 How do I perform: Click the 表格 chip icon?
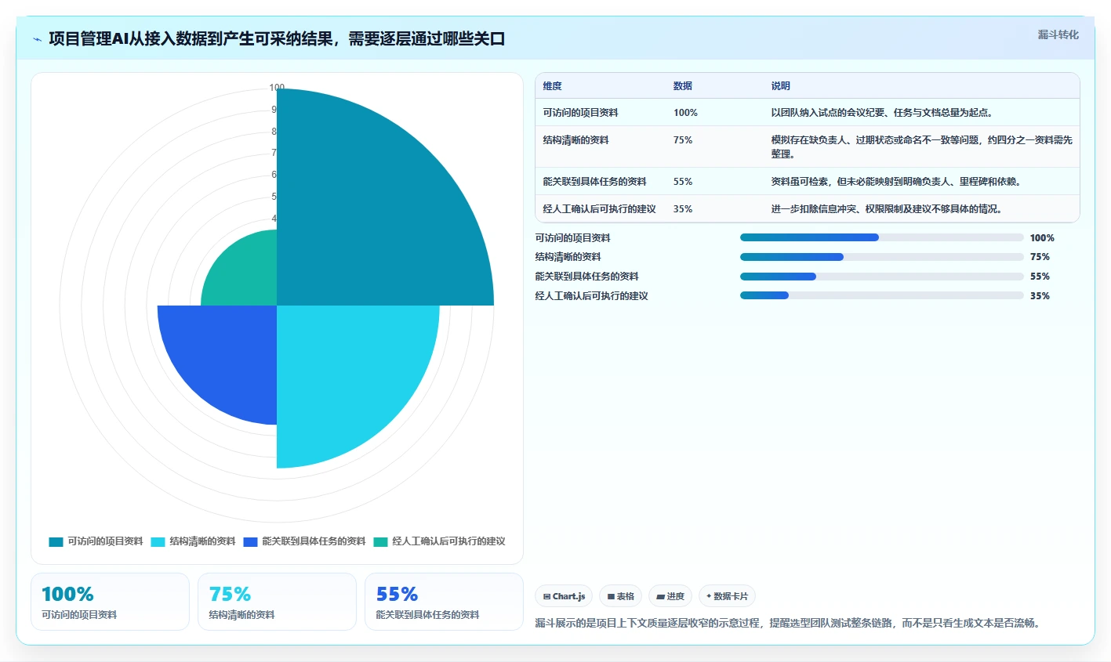click(x=611, y=597)
